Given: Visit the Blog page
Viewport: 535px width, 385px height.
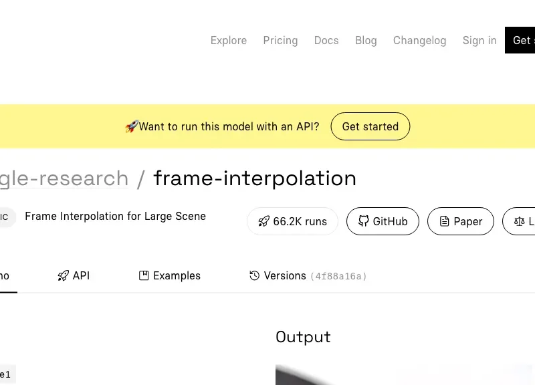Looking at the screenshot, I should [x=366, y=40].
